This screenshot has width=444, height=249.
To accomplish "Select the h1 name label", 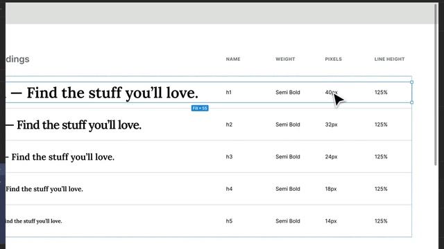I will point(229,92).
